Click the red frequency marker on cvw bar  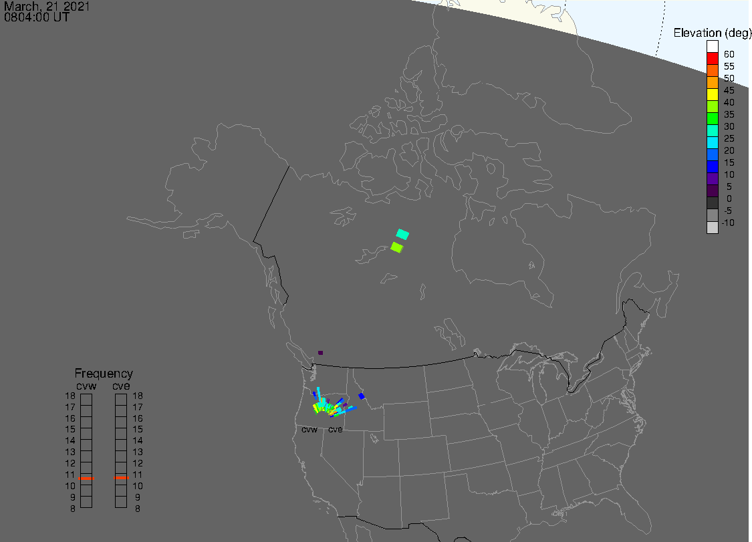coord(86,479)
